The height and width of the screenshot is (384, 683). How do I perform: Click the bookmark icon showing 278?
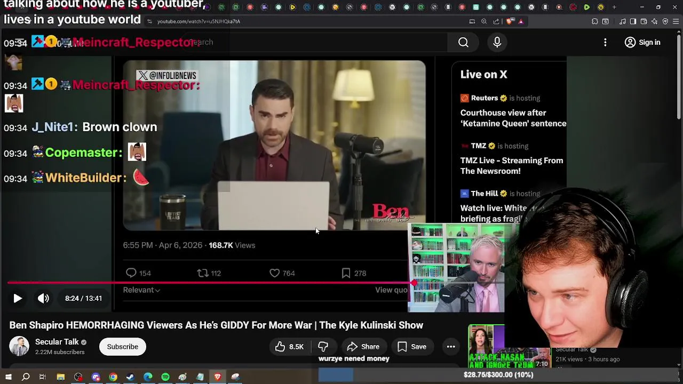[346, 273]
